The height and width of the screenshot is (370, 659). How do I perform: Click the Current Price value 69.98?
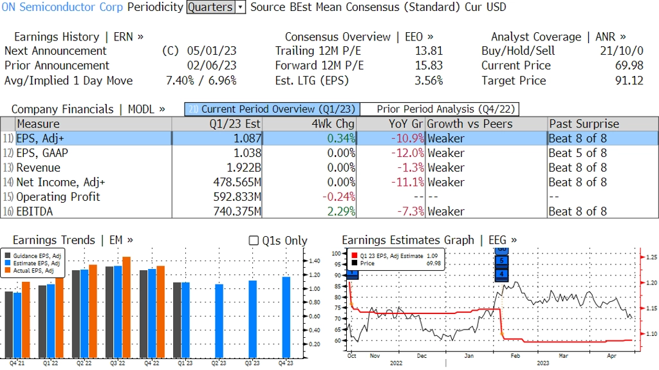click(x=629, y=66)
